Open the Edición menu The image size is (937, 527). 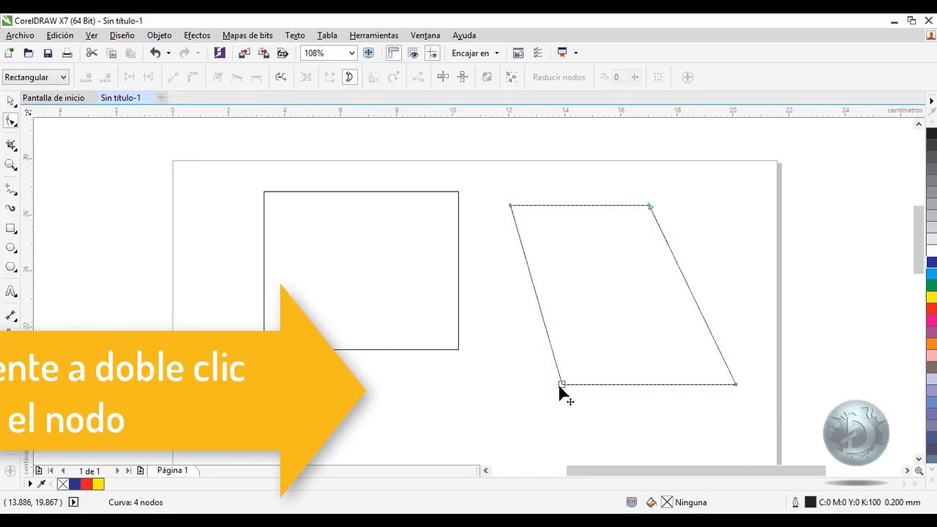pyautogui.click(x=60, y=35)
